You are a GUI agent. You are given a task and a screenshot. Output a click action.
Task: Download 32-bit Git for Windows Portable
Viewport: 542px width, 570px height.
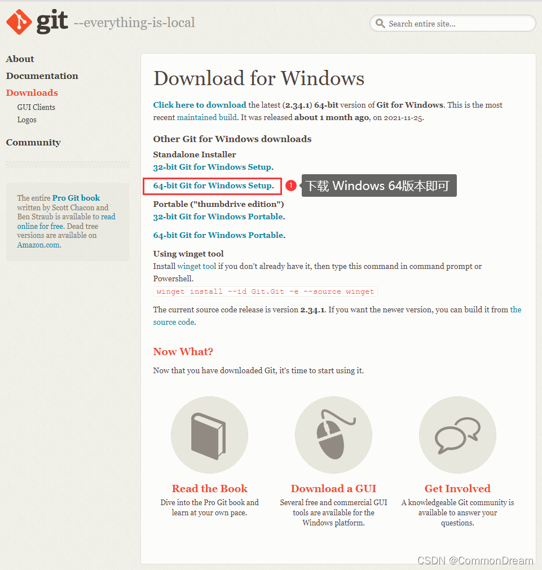[x=219, y=216]
